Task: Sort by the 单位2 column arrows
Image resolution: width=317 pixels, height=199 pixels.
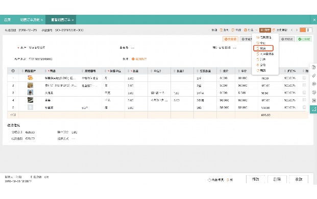Action: pos(152,71)
